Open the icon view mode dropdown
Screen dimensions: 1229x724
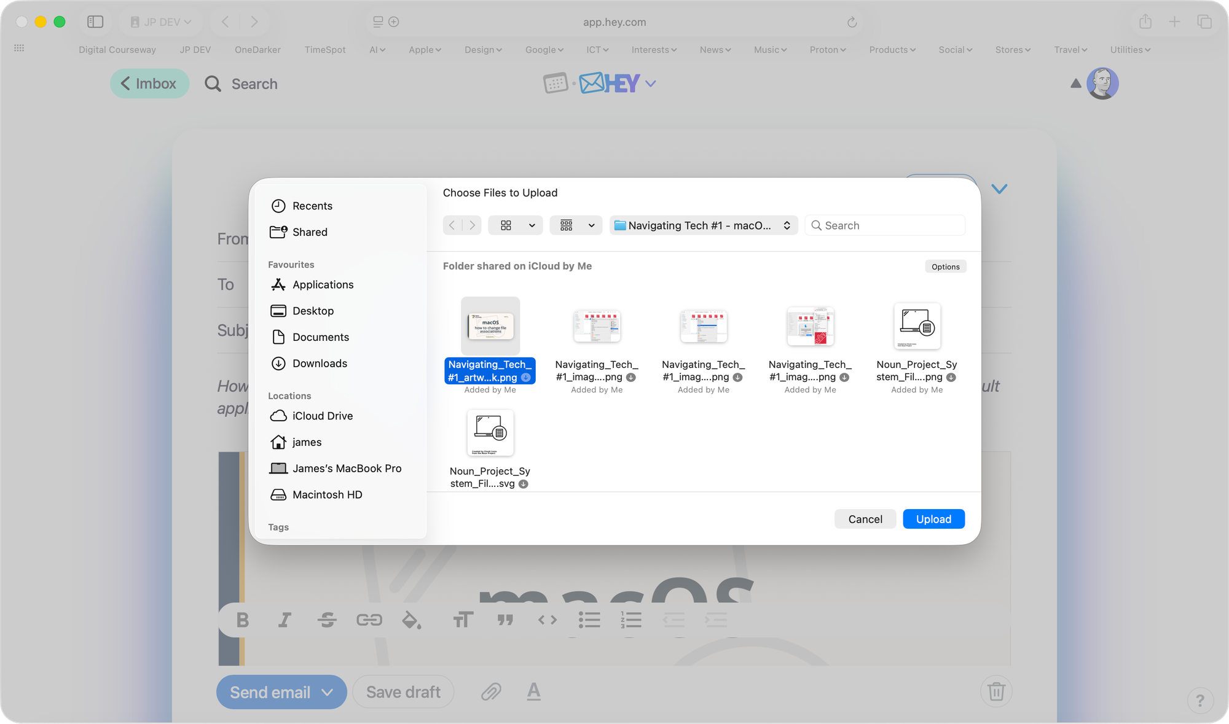click(516, 225)
